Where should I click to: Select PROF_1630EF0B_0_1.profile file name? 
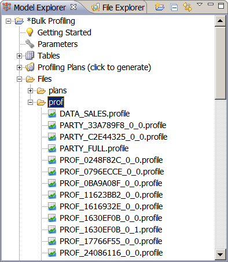point(111,230)
